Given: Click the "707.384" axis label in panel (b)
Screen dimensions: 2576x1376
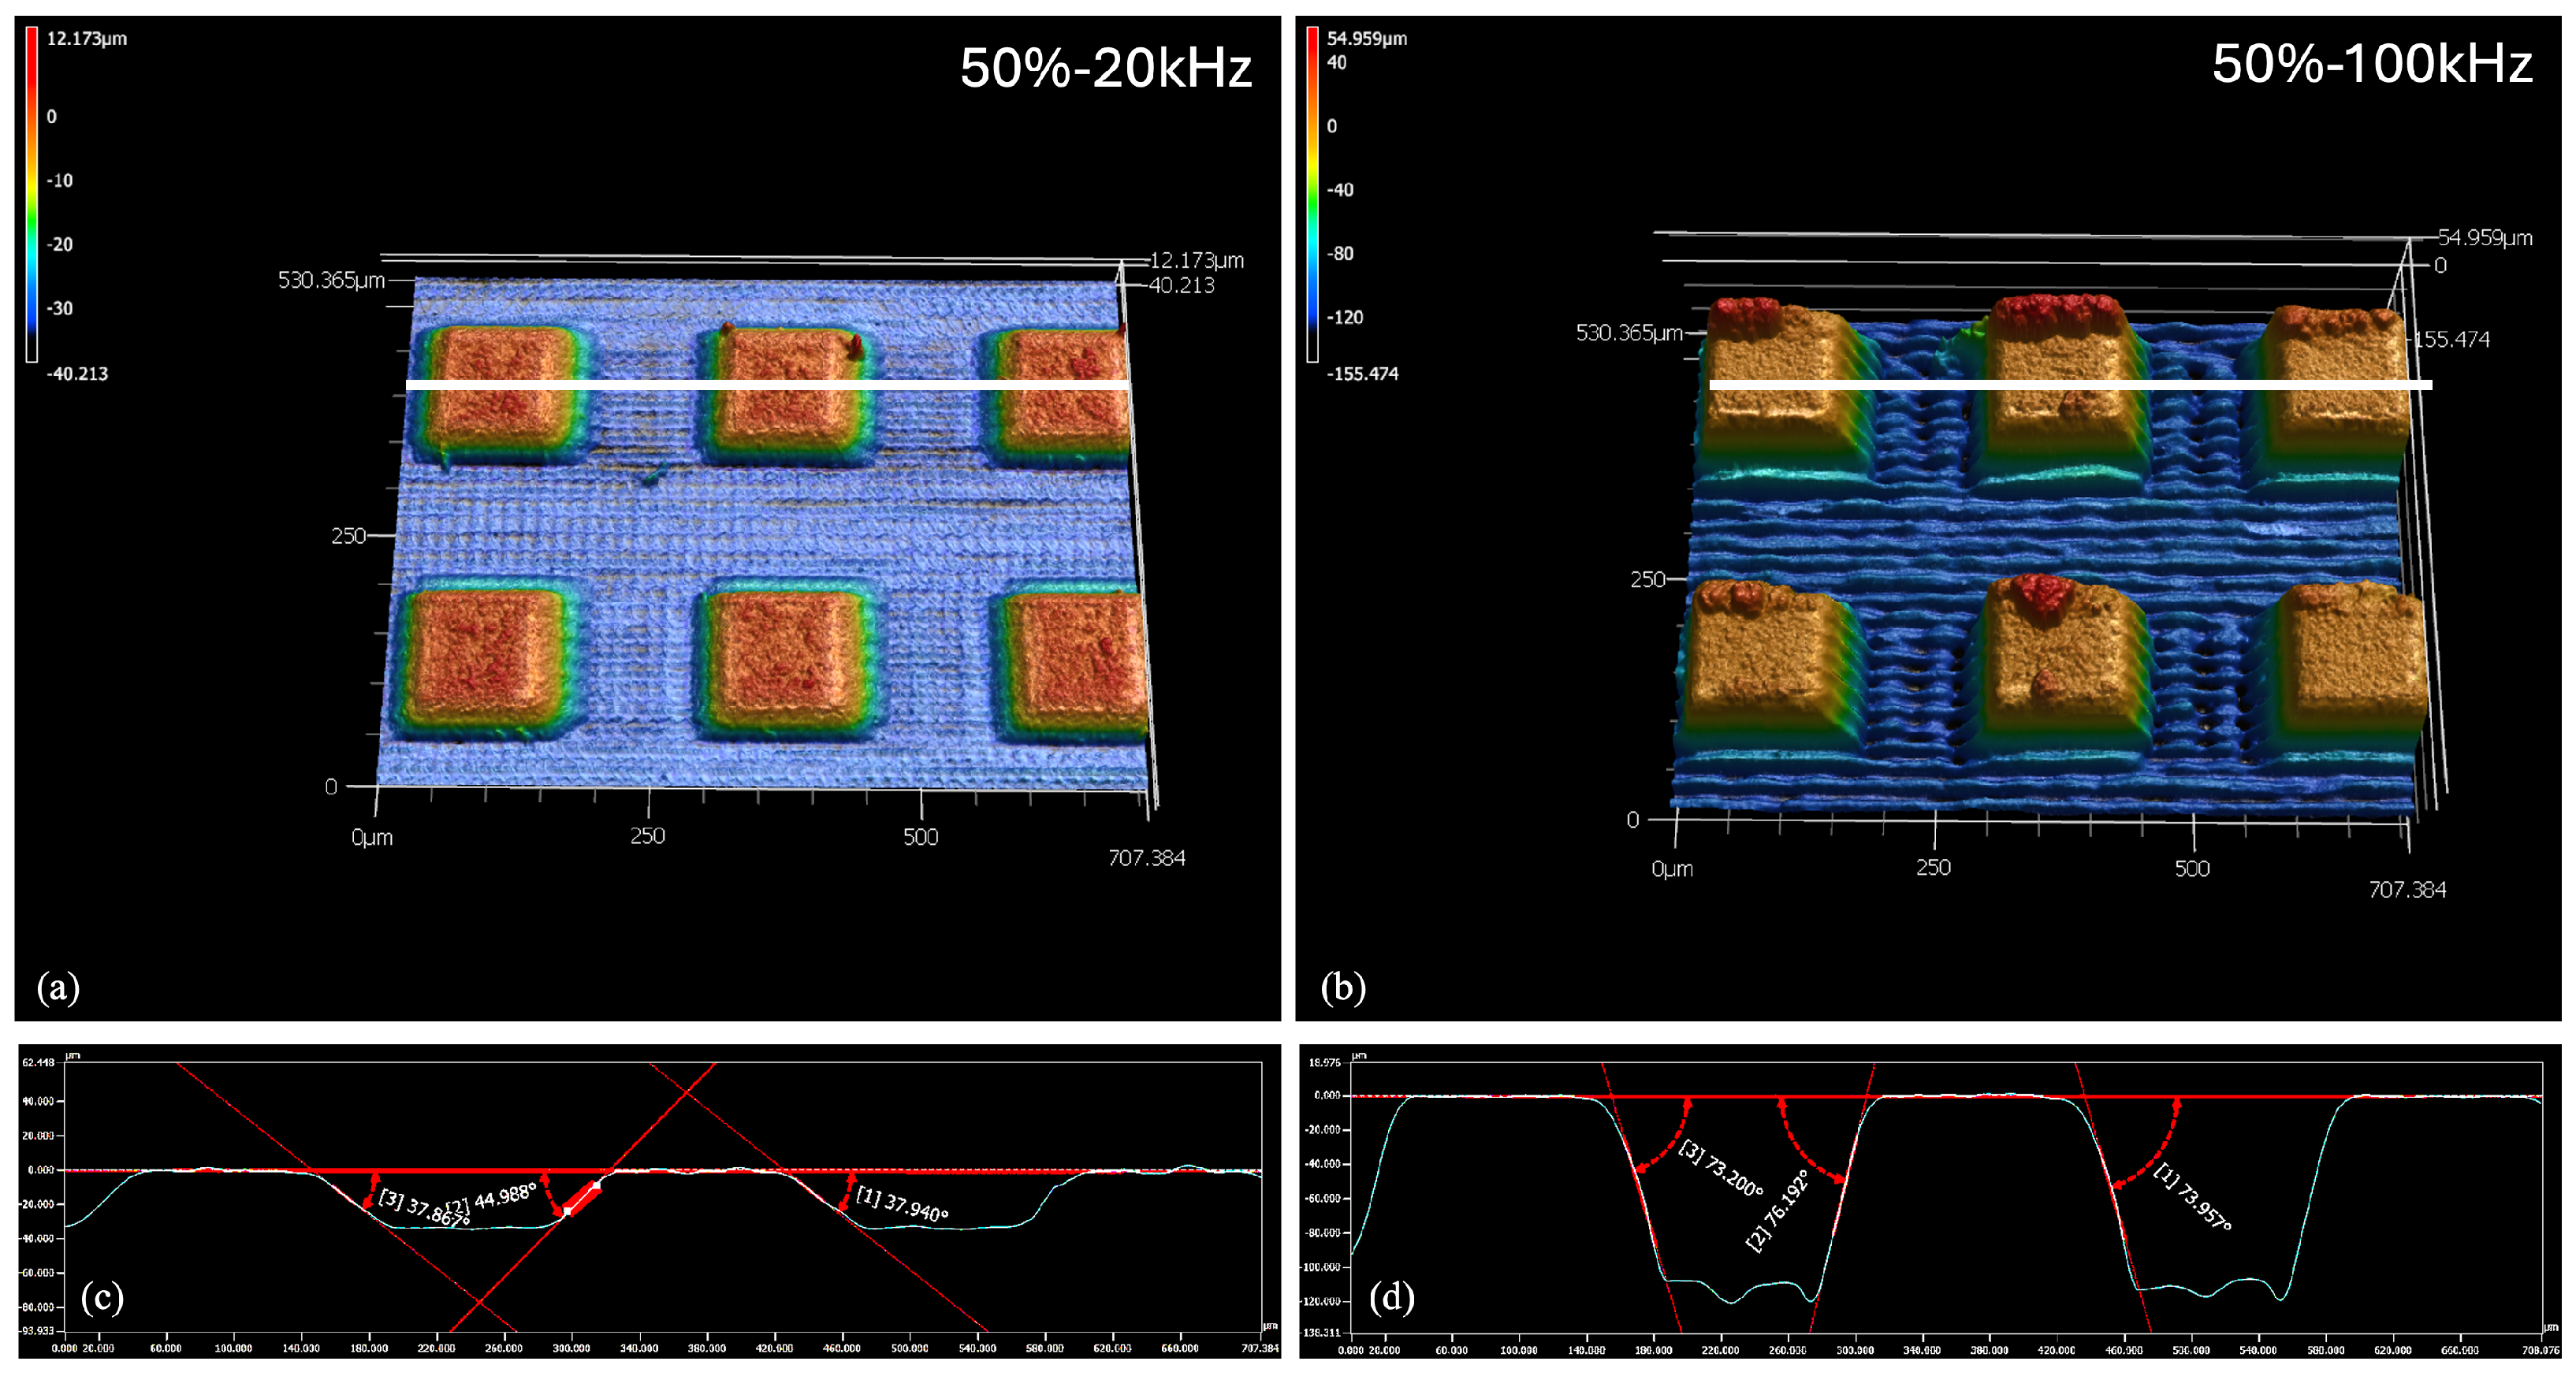Looking at the screenshot, I should pyautogui.click(x=2407, y=890).
